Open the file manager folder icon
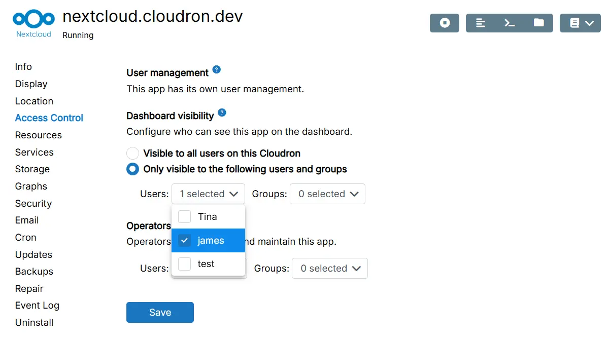610x339 pixels. pyautogui.click(x=538, y=23)
